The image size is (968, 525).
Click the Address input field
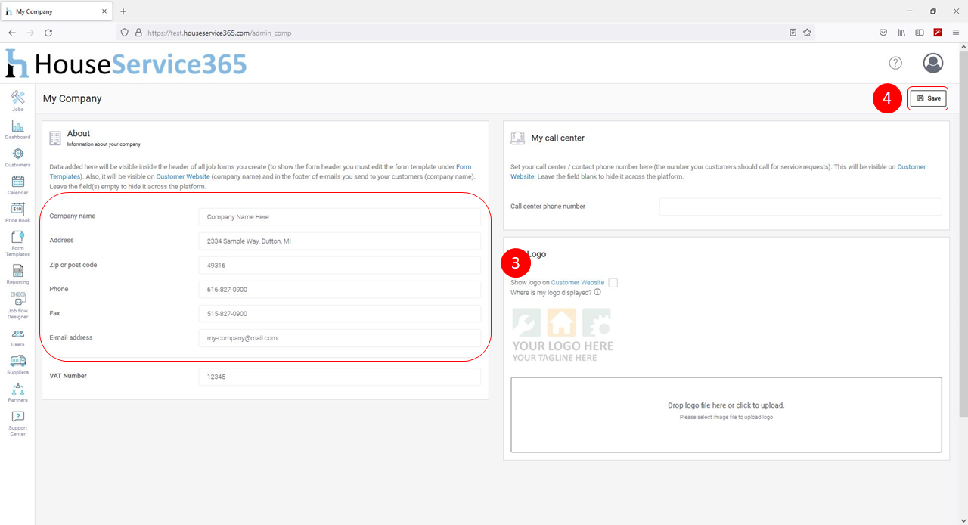pos(340,241)
